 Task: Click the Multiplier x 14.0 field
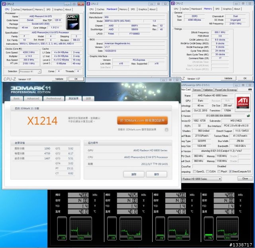[x=29, y=56]
